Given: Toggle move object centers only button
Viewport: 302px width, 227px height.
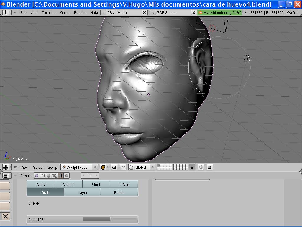Looking at the screenshot, I should point(123,167).
